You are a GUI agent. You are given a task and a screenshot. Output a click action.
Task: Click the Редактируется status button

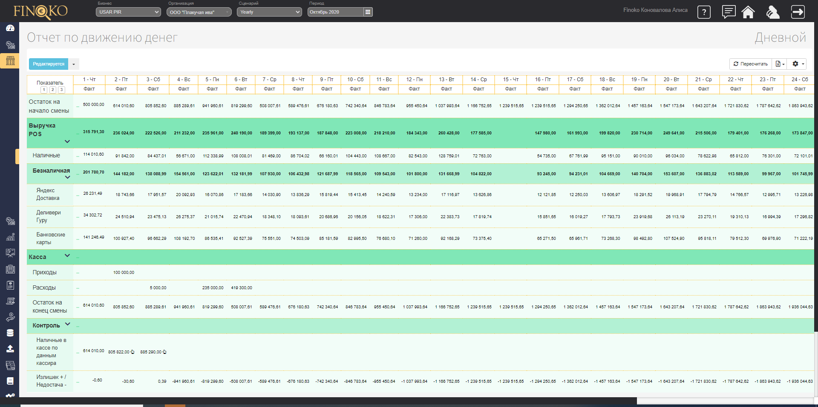(x=49, y=64)
